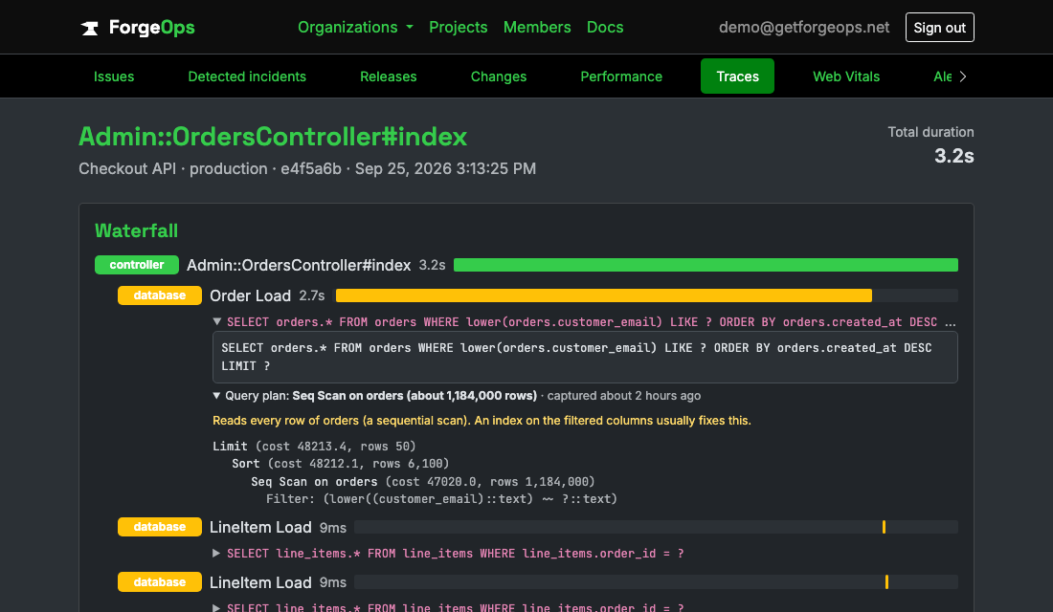Image resolution: width=1053 pixels, height=612 pixels.
Task: Click the Checkout API production subtitle
Action: click(x=307, y=169)
